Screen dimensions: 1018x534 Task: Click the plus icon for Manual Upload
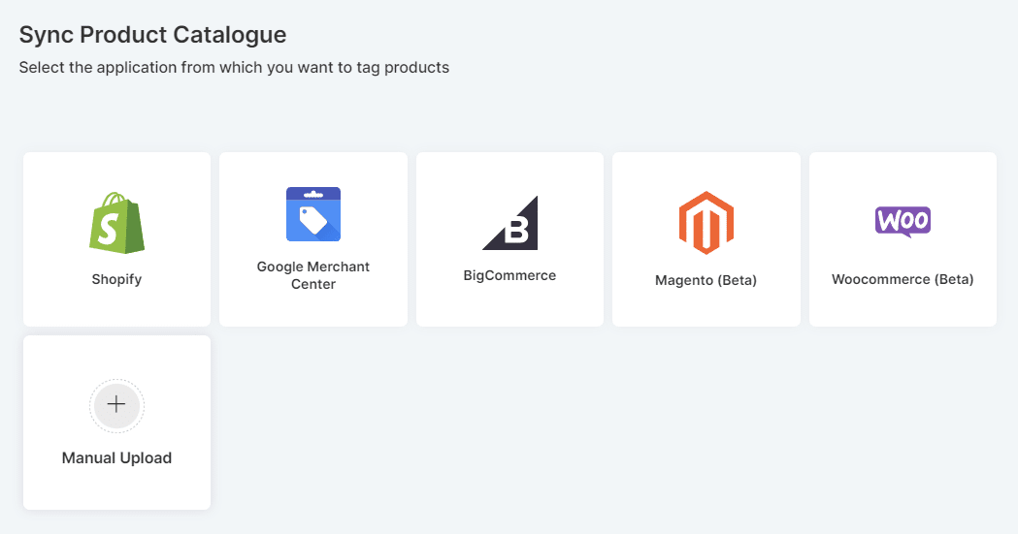pos(116,405)
